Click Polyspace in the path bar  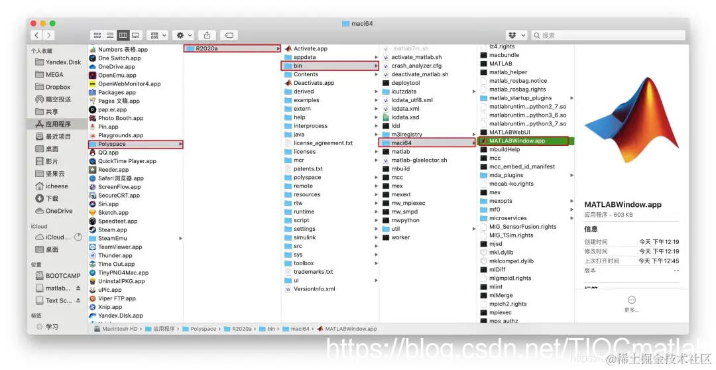(199, 329)
